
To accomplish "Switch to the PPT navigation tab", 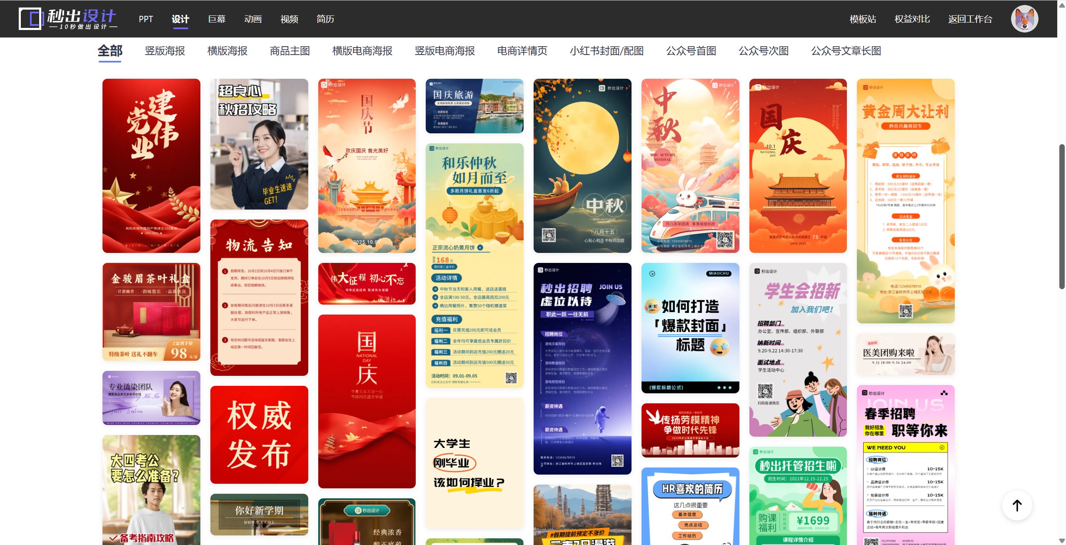I will pos(146,19).
